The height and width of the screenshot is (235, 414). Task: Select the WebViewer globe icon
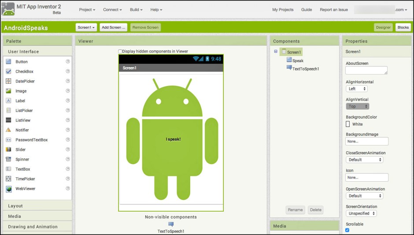[8, 189]
